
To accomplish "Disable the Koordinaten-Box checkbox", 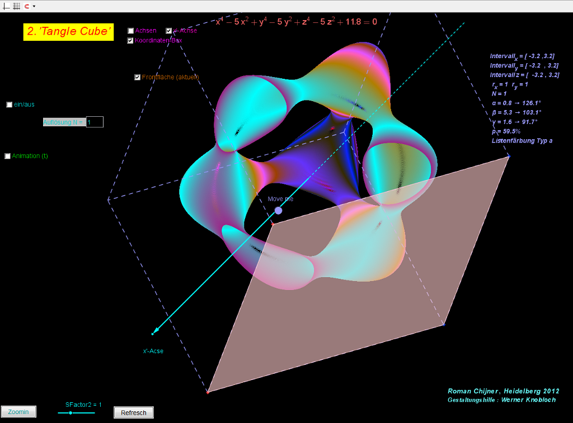I will coord(130,40).
